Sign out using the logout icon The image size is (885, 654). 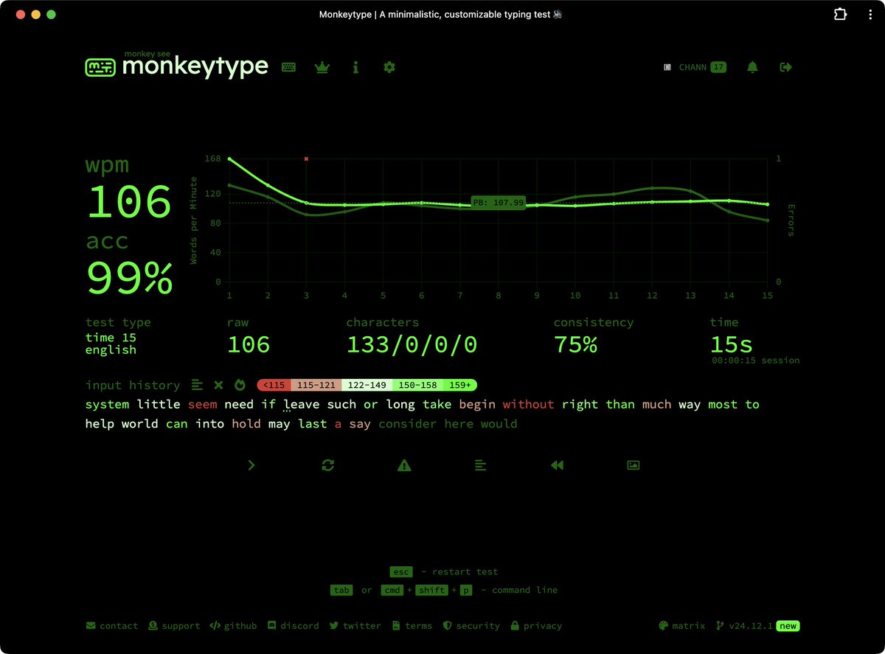click(786, 67)
